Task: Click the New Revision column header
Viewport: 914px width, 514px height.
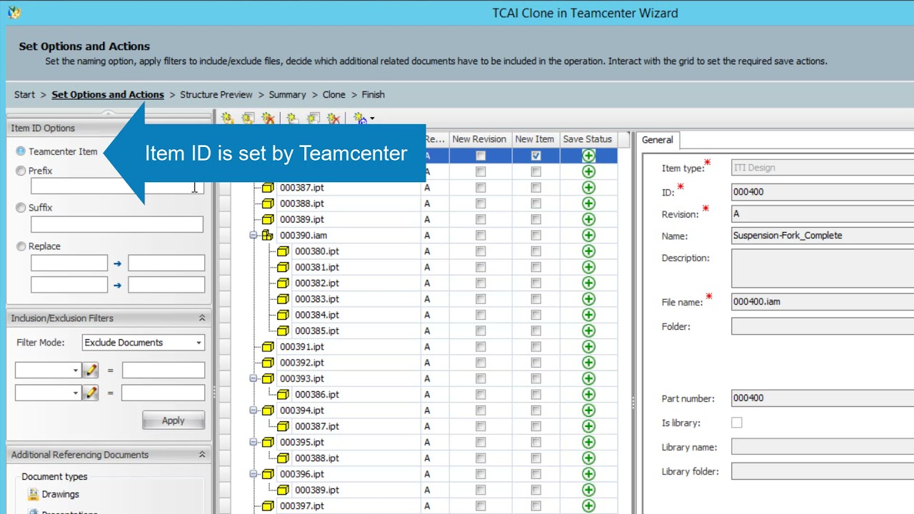Action: pyautogui.click(x=479, y=139)
